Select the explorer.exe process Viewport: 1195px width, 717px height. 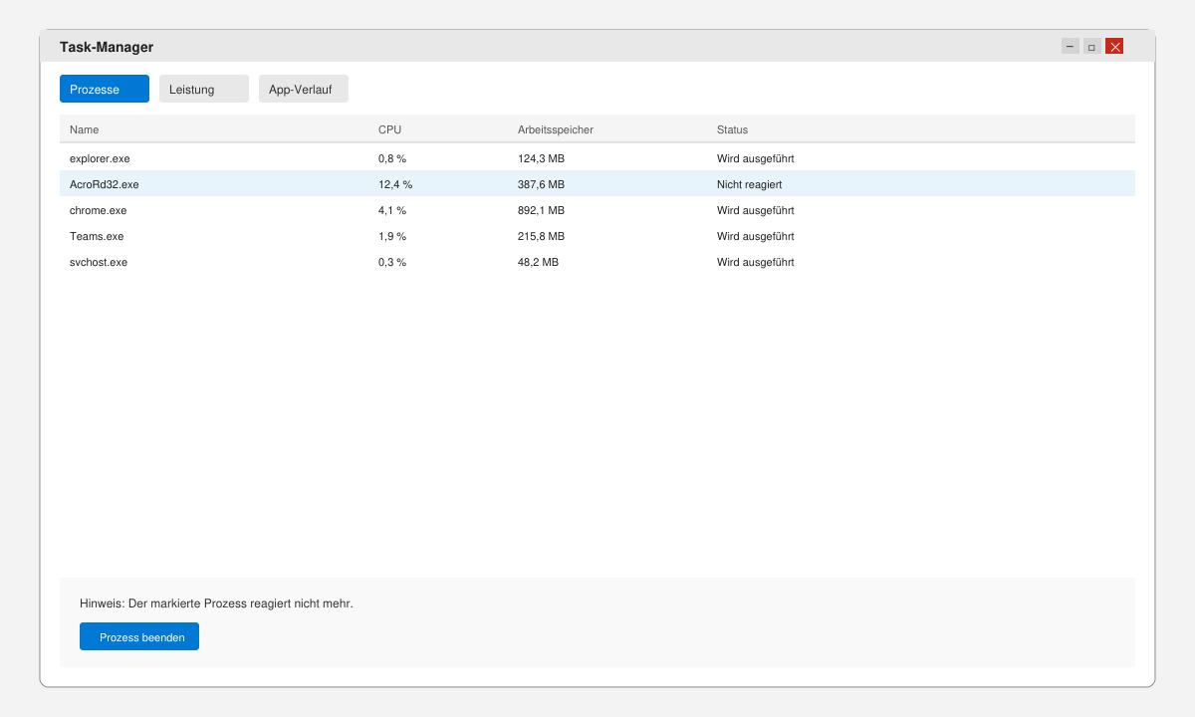tap(597, 158)
